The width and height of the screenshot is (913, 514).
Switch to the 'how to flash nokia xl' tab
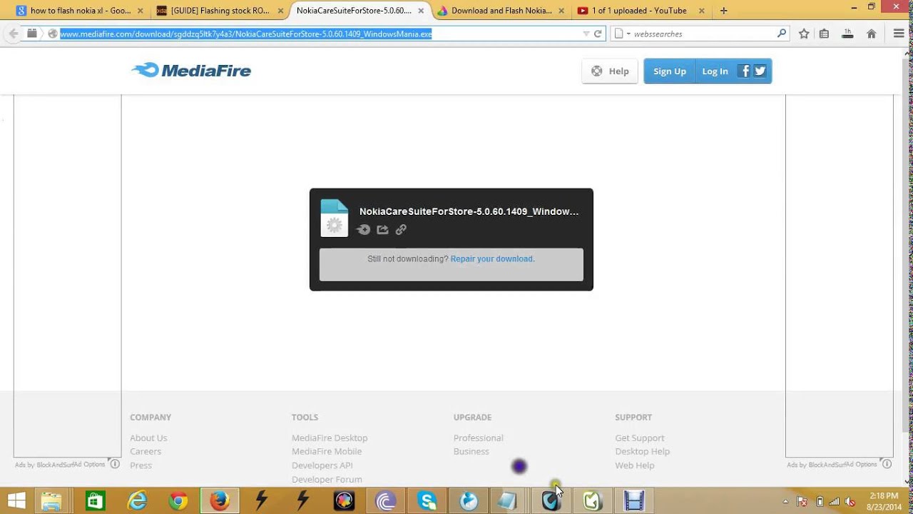coord(81,11)
